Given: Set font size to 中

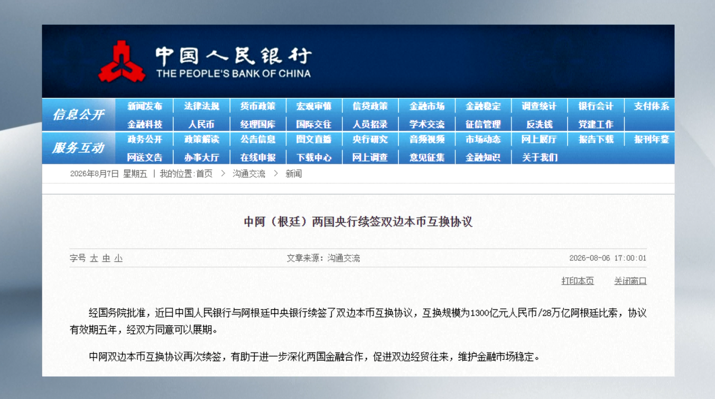Looking at the screenshot, I should [x=106, y=259].
